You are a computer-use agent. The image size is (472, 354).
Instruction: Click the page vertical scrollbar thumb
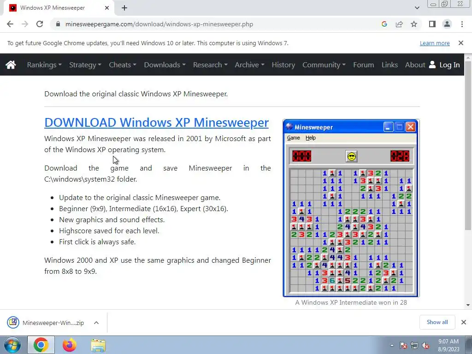[468, 145]
